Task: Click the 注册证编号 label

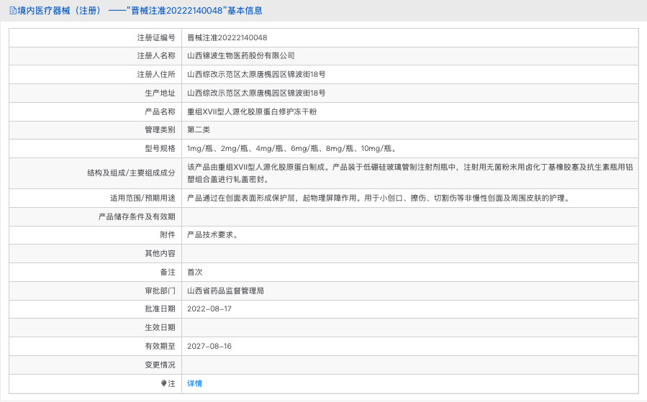Action: [x=156, y=37]
